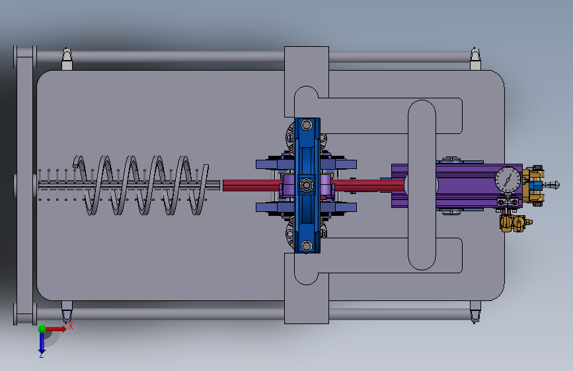This screenshot has width=573, height=371.
Task: Select the lower horizontal guide rail
Action: tap(252, 314)
